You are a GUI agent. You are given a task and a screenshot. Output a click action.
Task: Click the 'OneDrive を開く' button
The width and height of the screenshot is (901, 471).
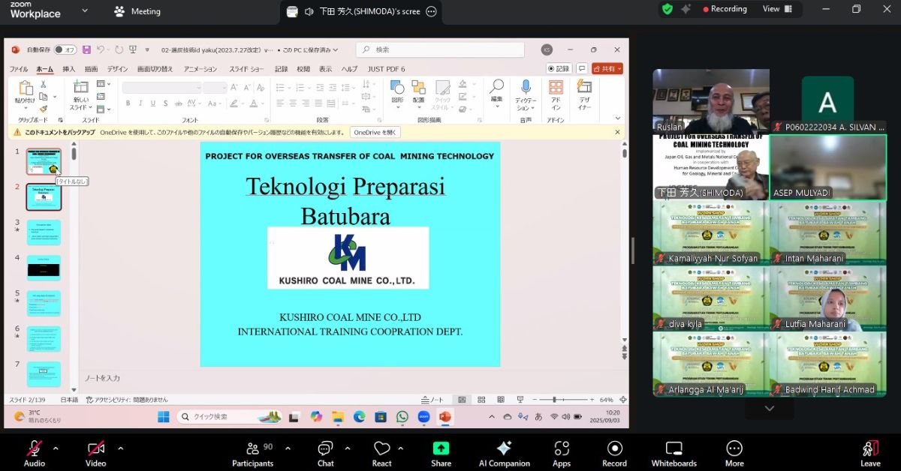375,132
